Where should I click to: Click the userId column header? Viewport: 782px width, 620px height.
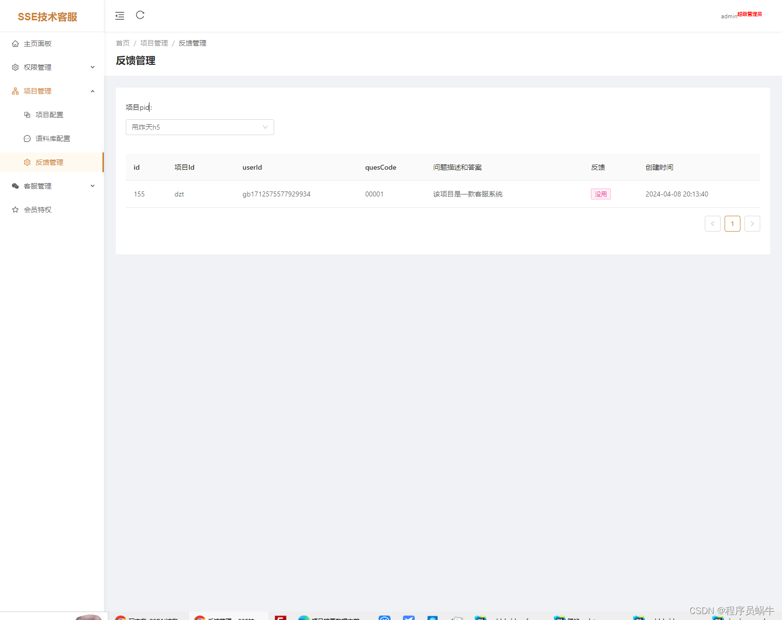click(x=252, y=167)
